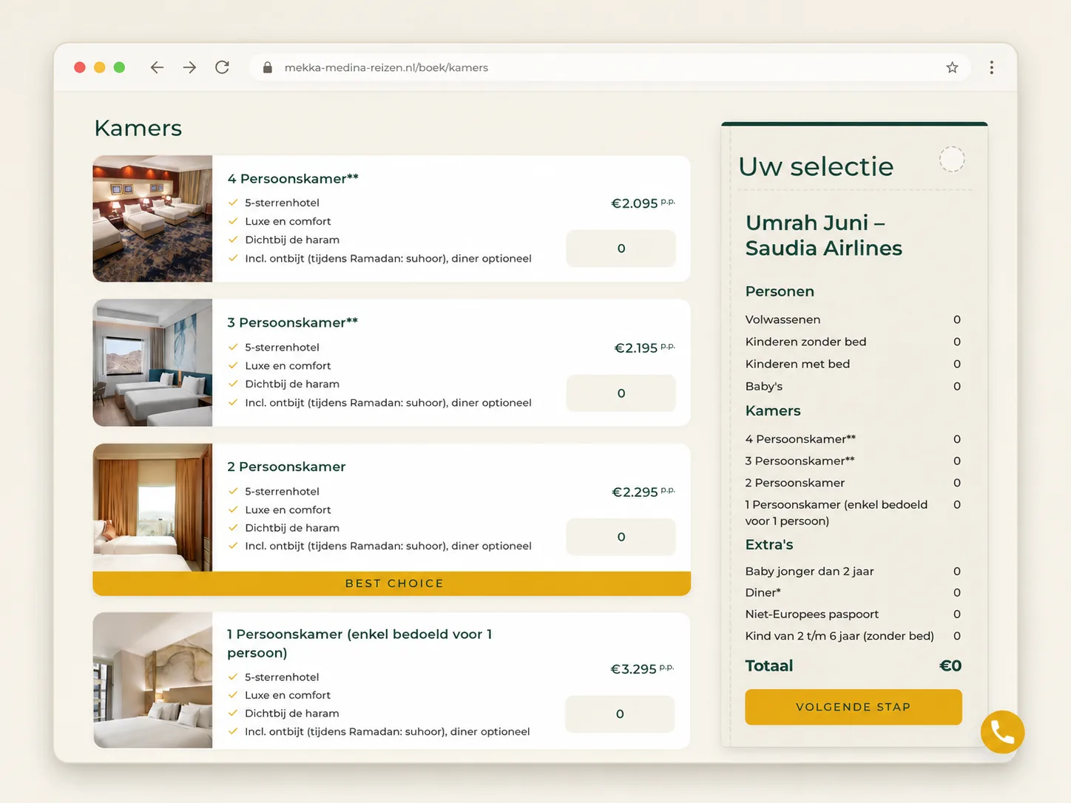Click the Kinderen zonder bed row

coord(853,342)
